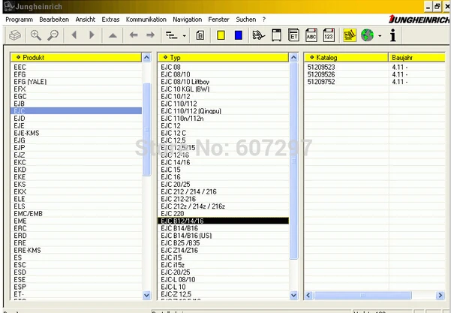Click the Katalog horizontal scrollbar thumb
451x313 pixels.
(362, 295)
